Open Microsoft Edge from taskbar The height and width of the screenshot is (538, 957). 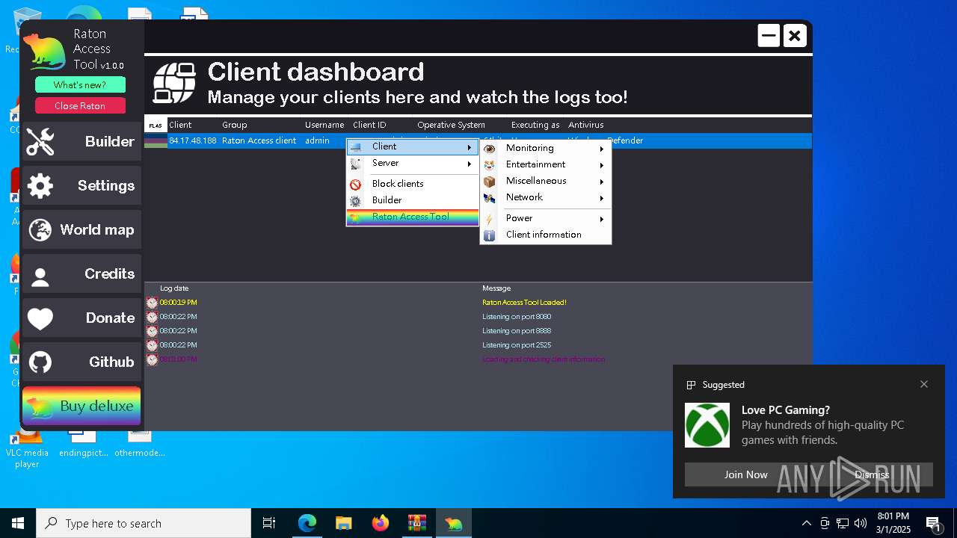(x=307, y=523)
